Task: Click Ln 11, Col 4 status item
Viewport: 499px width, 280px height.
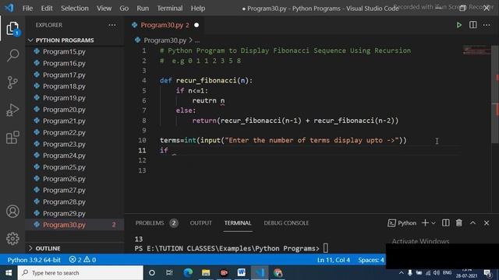Action: click(334, 260)
